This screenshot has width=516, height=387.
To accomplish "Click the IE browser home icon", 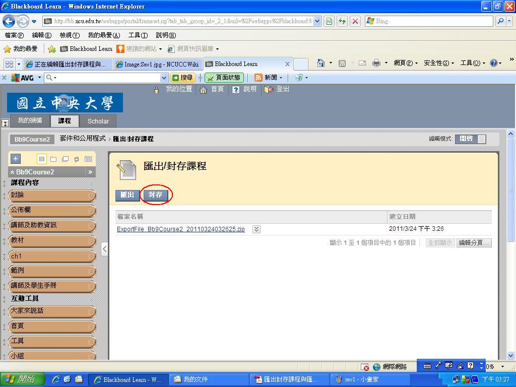I will [320, 63].
